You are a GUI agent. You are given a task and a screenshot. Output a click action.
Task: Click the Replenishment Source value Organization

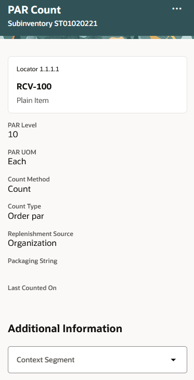click(x=32, y=243)
